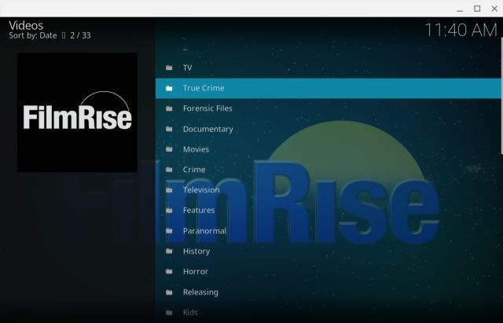Screen dimensions: 503x323
Task: Go to the Movies folder
Action: point(328,149)
